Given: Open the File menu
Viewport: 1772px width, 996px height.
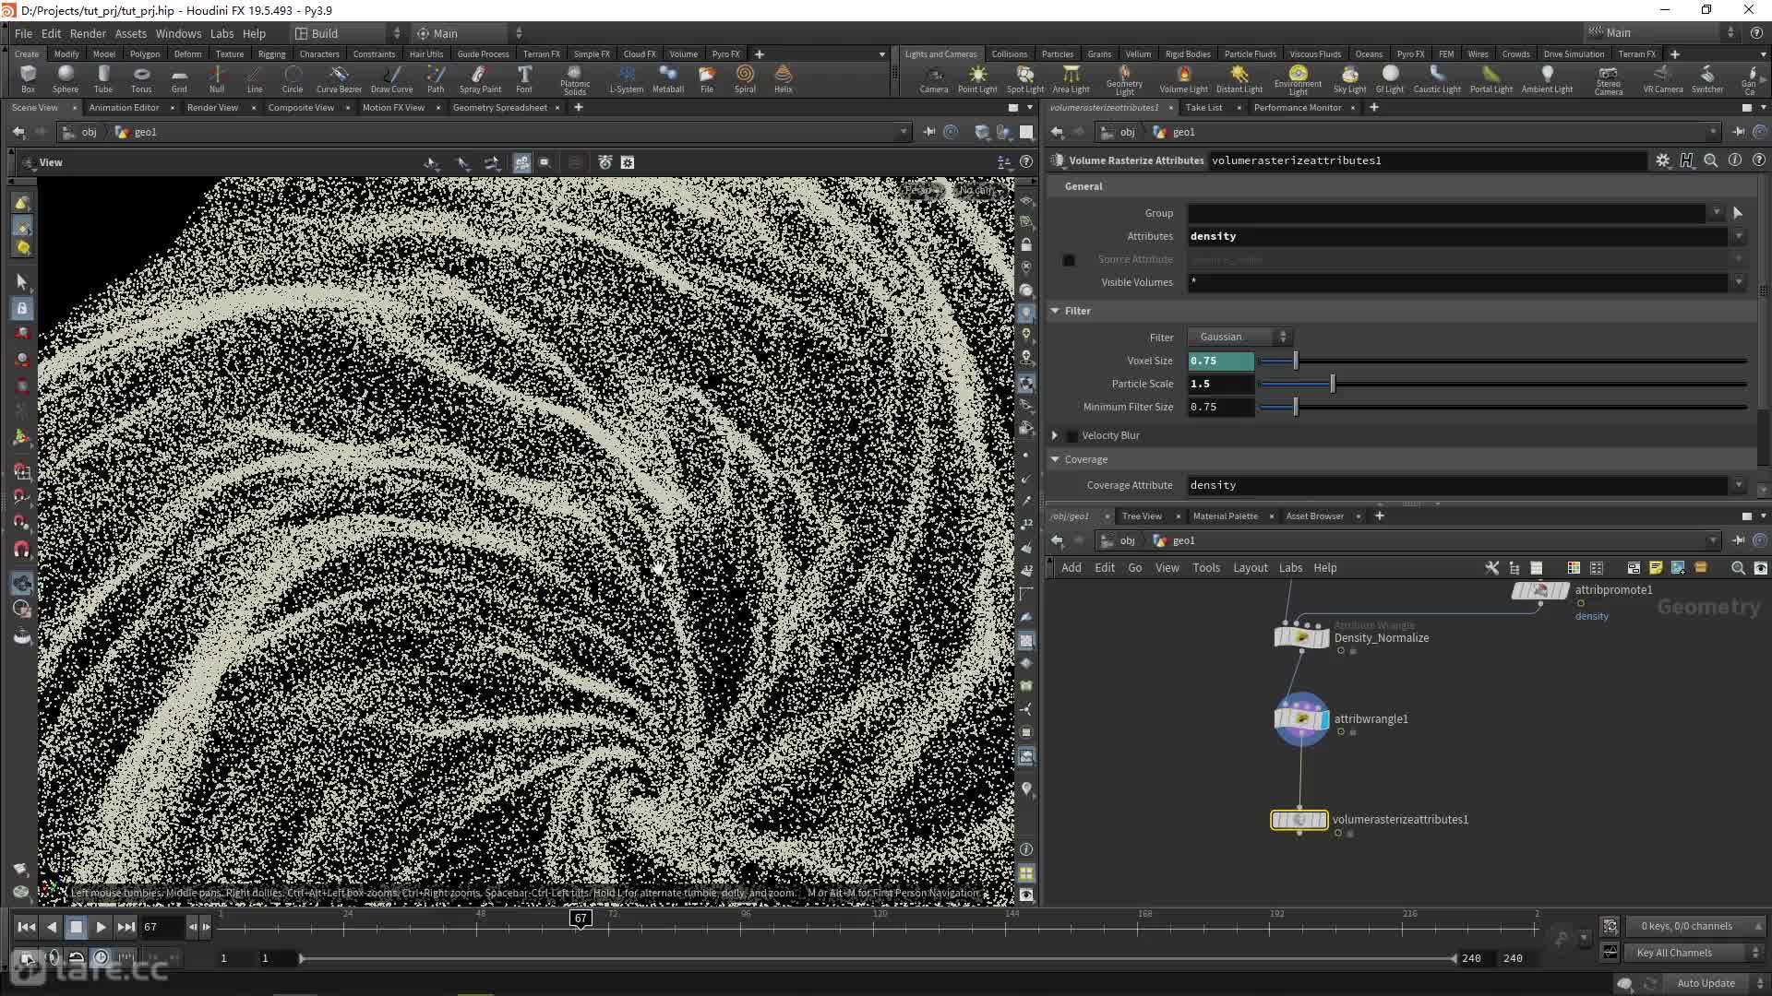Looking at the screenshot, I should (23, 33).
